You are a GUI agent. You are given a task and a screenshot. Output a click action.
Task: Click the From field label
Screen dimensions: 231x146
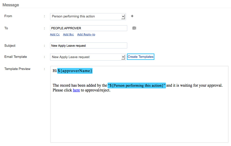[8, 16]
